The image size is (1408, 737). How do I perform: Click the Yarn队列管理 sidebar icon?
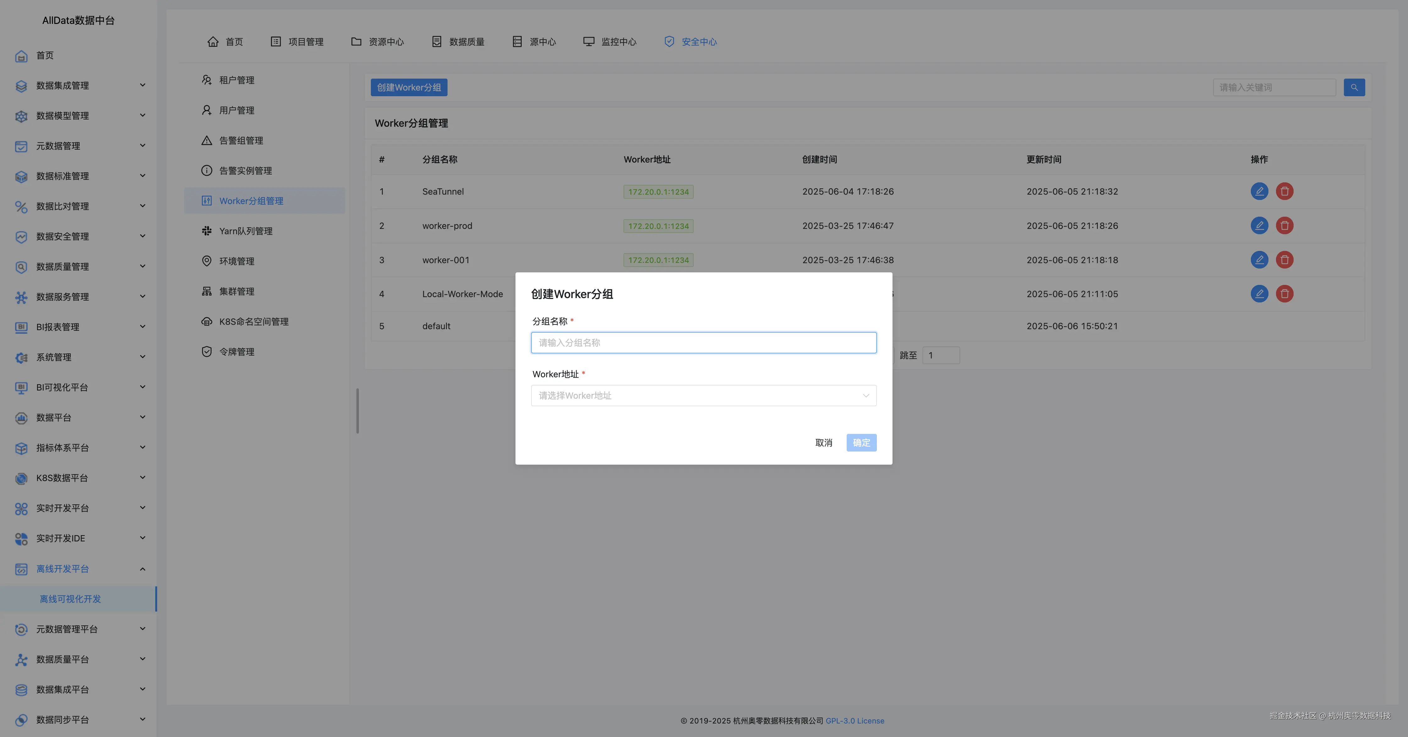206,231
